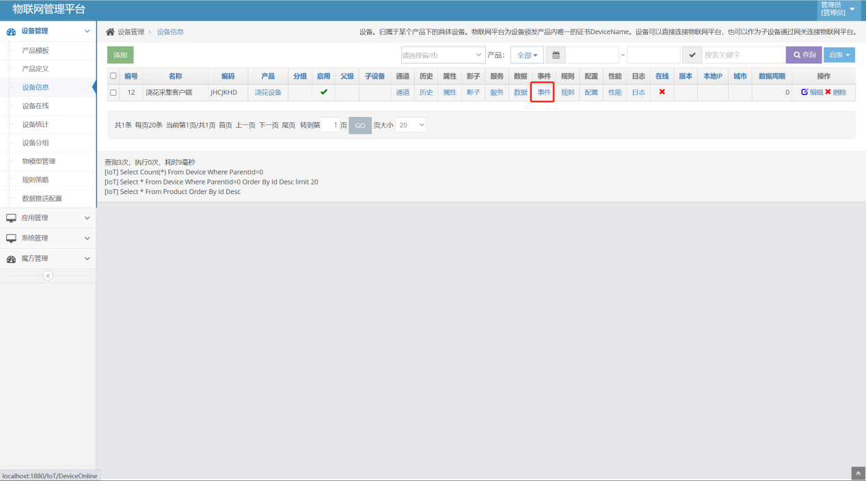Expand the 系统管理 menu chevron
Screen dimensions: 866x481
(x=87, y=238)
